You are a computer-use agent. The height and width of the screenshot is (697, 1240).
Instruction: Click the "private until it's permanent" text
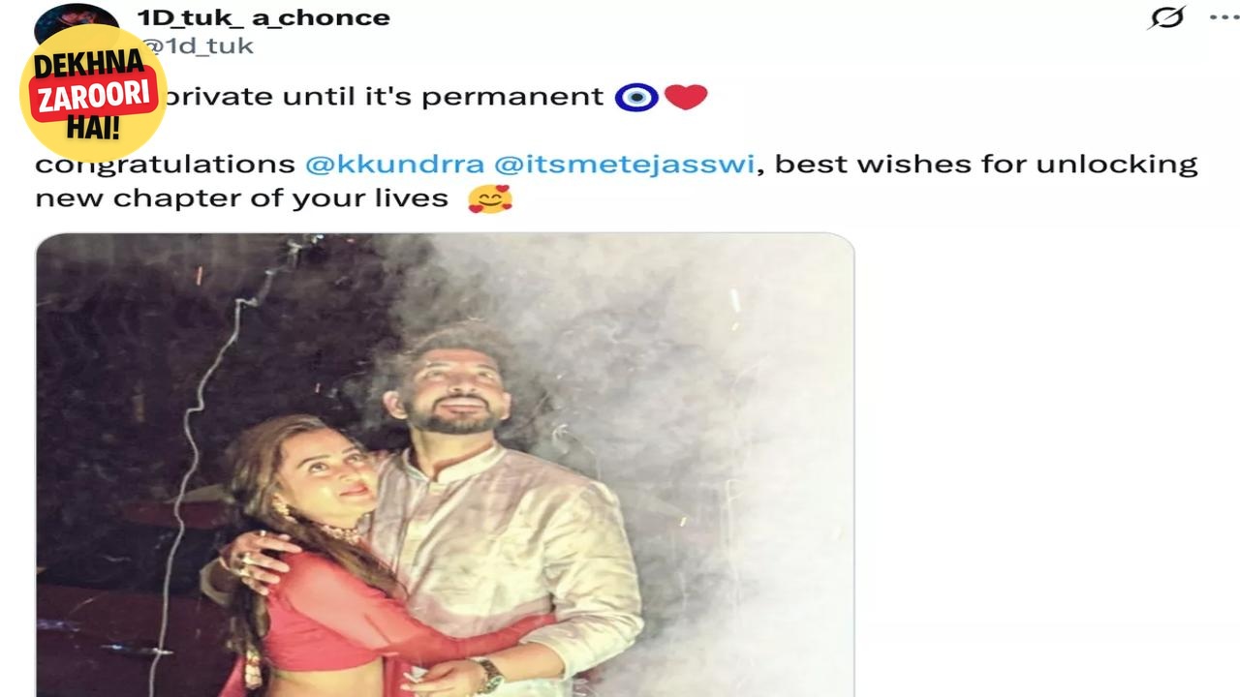click(386, 97)
